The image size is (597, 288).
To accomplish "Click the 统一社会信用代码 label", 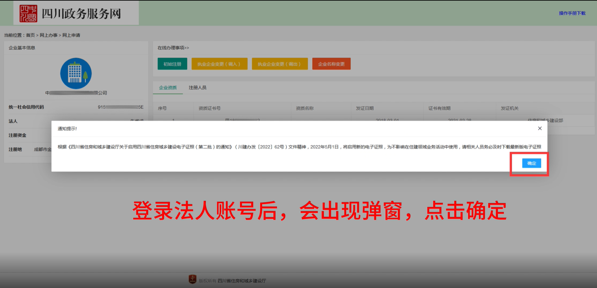I will click(26, 107).
